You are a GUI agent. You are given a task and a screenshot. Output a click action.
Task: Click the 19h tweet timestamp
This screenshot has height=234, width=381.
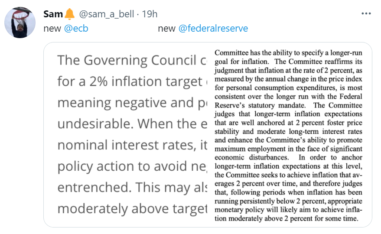[x=150, y=14]
